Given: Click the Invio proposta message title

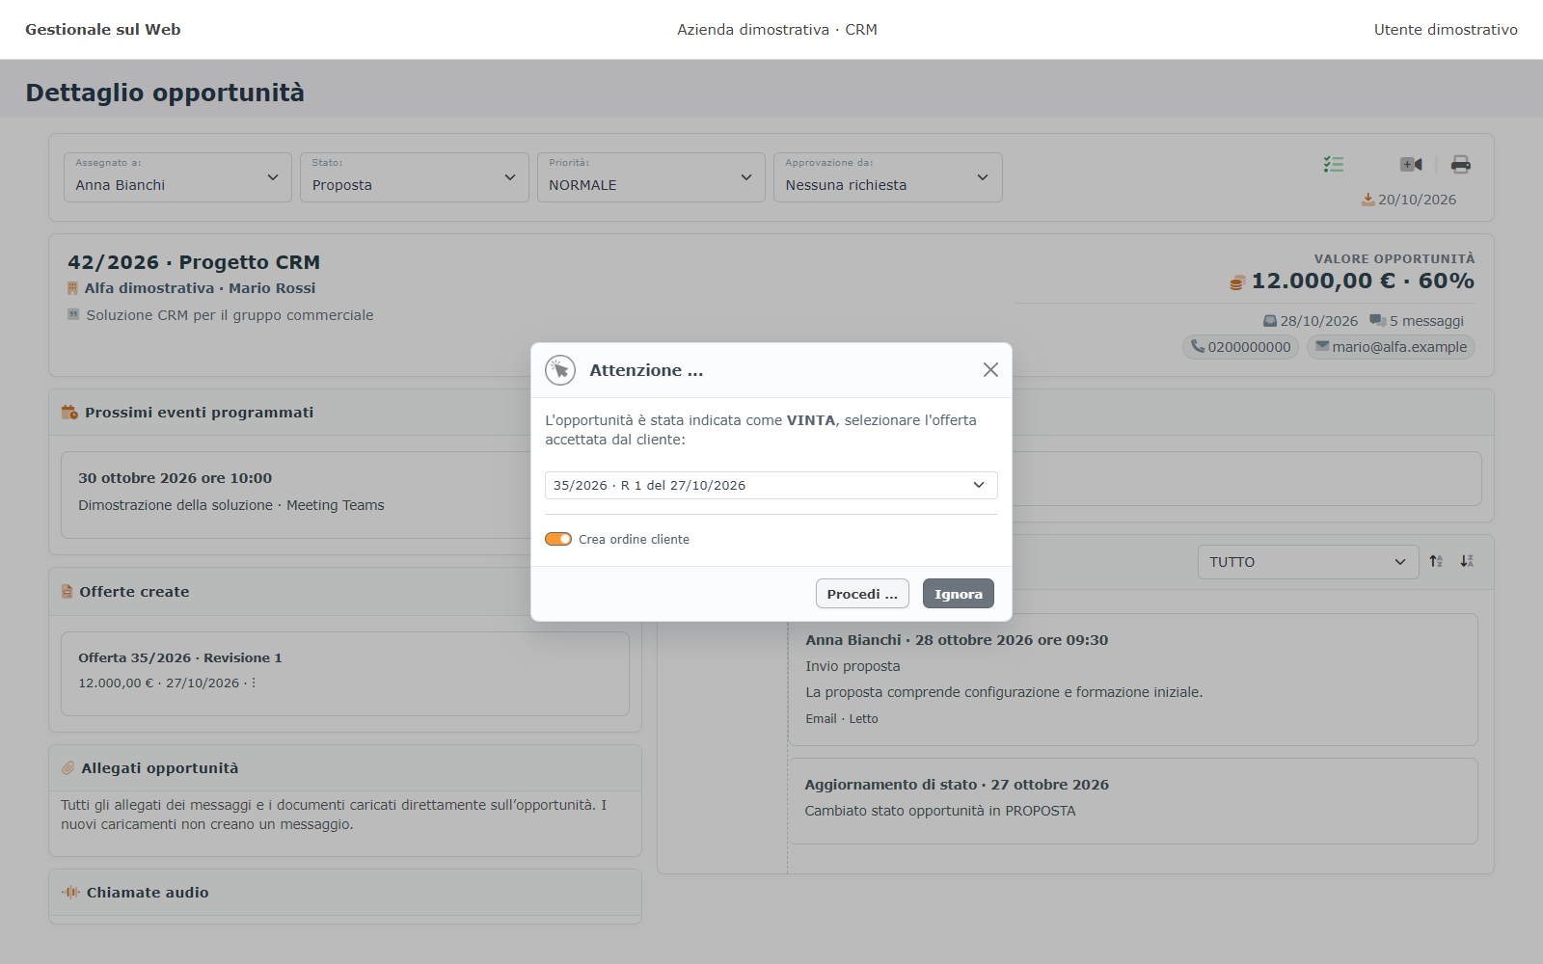Looking at the screenshot, I should coord(853,666).
